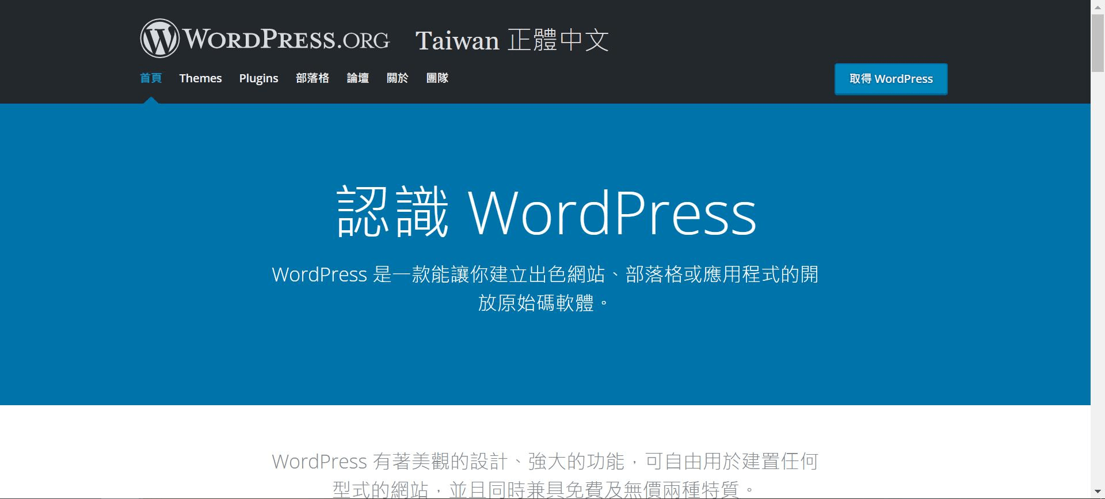Open the 論壇 forum page

click(357, 78)
